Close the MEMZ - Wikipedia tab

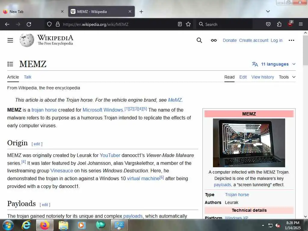coord(130,11)
